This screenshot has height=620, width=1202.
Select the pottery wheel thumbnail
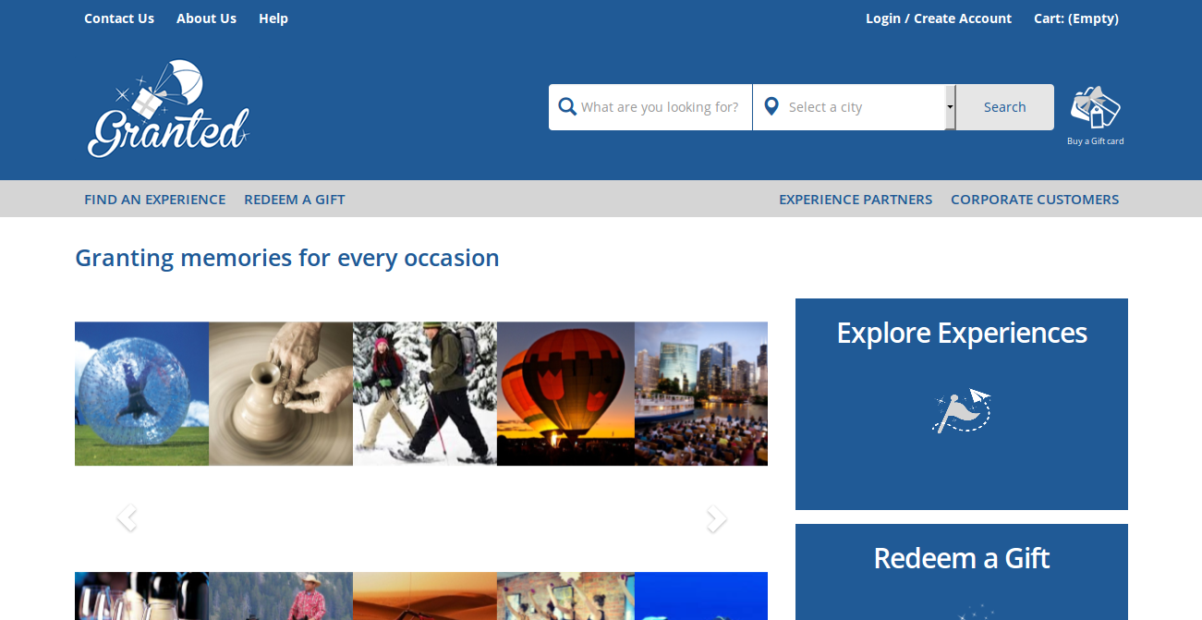281,394
